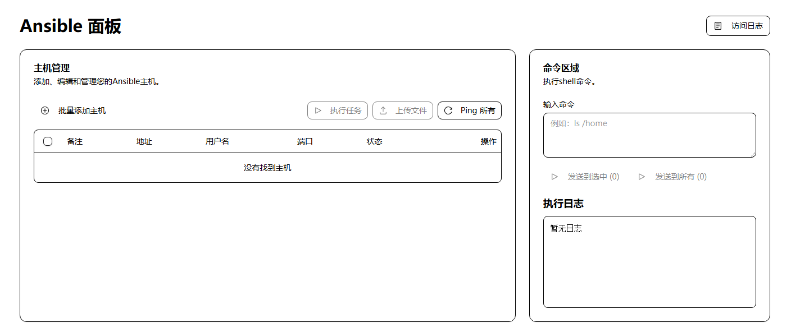Image resolution: width=791 pixels, height=332 pixels.
Task: Click the 执行日志 heading
Action: click(563, 204)
